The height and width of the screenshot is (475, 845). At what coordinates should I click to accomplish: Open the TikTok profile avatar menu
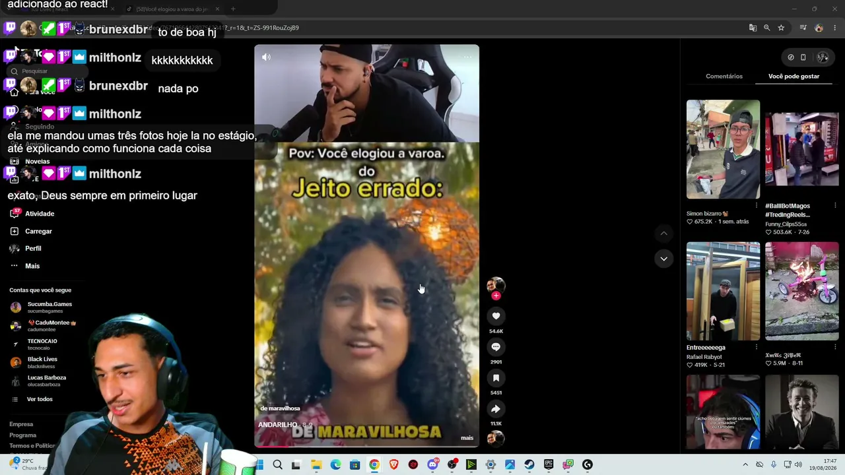tap(823, 57)
